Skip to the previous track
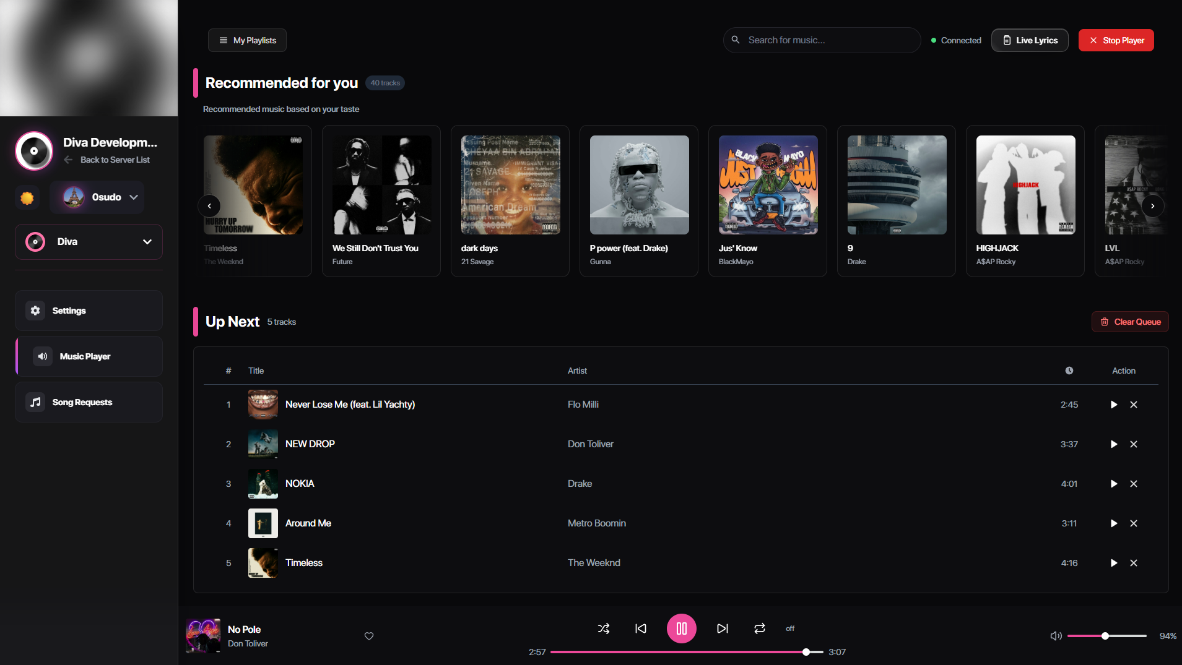Viewport: 1182px width, 665px height. 641,629
